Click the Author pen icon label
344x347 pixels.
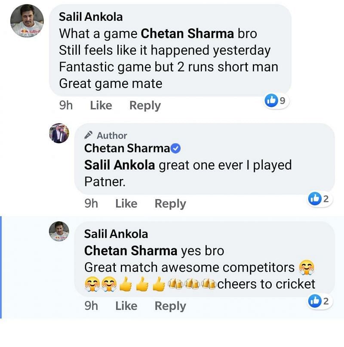(107, 136)
